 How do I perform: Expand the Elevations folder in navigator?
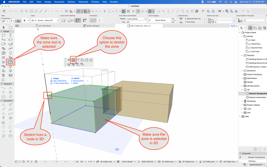242,71
